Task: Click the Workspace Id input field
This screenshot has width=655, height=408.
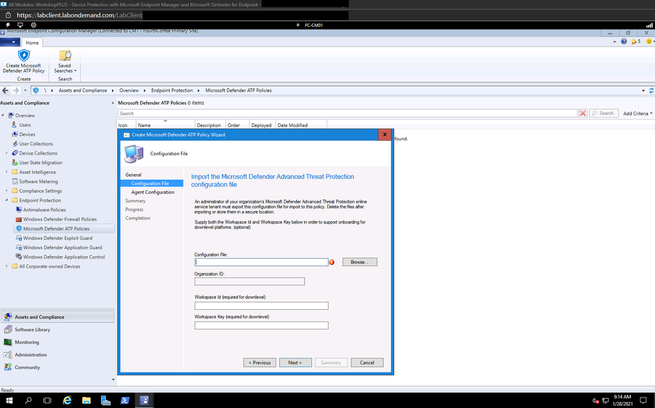Action: (x=262, y=306)
